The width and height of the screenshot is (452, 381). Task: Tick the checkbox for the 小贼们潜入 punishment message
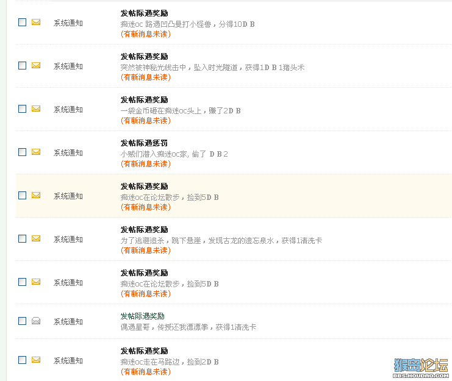coord(22,152)
